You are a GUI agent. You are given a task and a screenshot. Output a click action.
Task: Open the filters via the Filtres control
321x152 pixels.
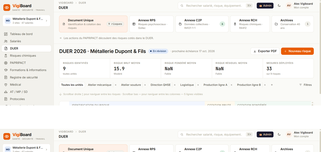point(305,85)
